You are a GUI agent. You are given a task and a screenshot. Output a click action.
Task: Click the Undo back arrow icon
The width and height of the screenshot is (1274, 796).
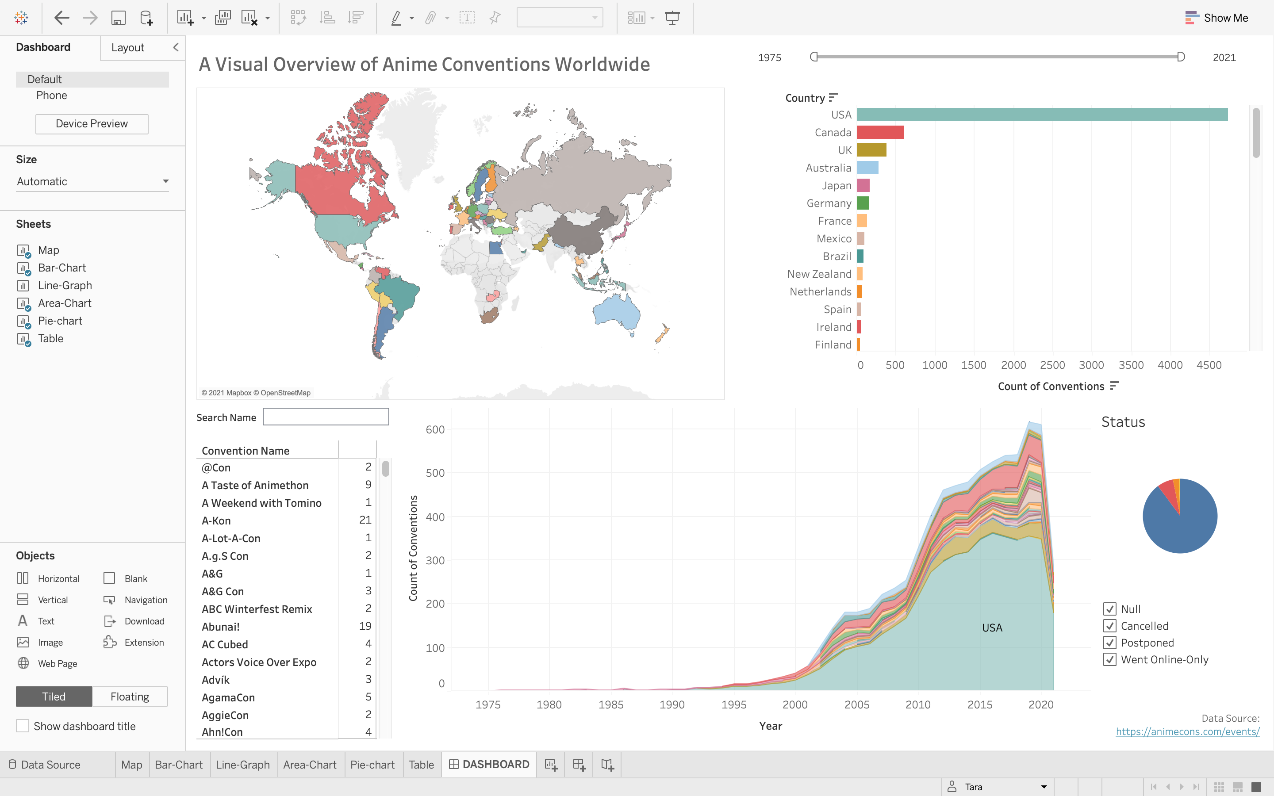point(61,18)
